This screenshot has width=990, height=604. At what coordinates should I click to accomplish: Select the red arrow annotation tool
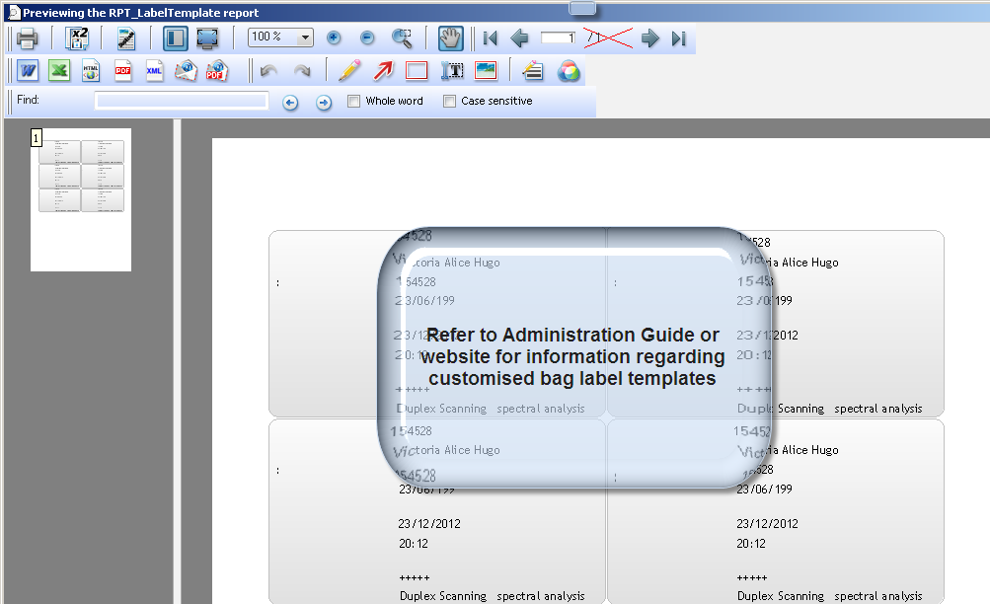click(383, 71)
